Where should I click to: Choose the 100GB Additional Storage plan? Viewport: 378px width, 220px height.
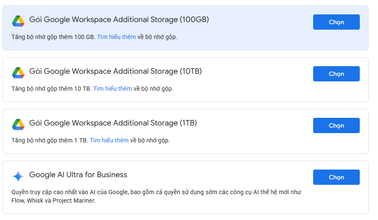tap(336, 22)
